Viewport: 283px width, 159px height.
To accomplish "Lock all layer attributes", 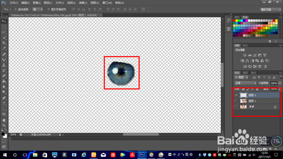I will [x=257, y=89].
